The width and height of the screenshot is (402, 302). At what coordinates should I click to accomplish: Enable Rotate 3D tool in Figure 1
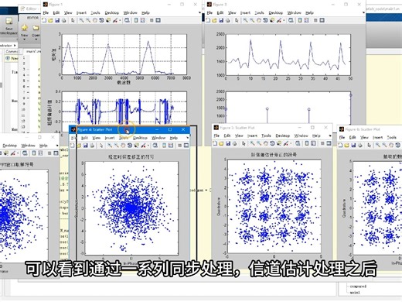(101, 20)
